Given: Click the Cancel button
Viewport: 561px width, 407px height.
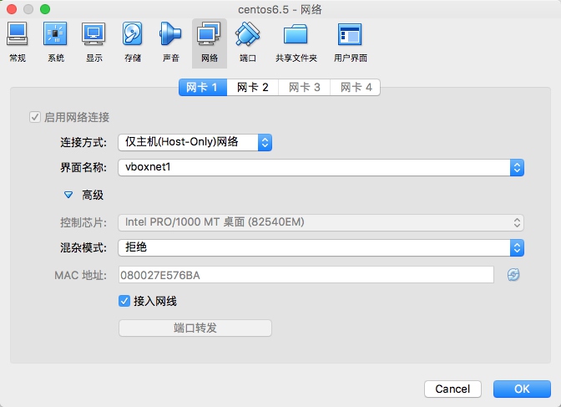Looking at the screenshot, I should point(452,389).
